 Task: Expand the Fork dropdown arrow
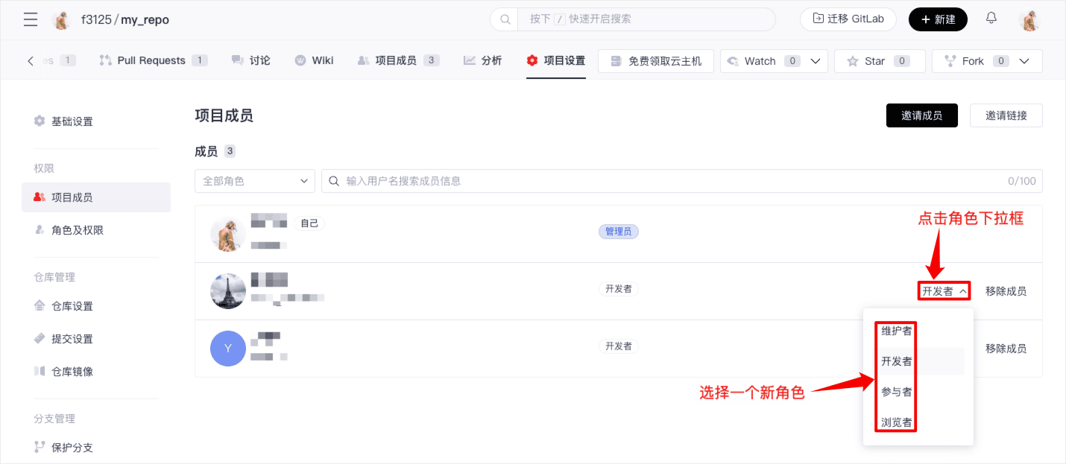click(1025, 61)
